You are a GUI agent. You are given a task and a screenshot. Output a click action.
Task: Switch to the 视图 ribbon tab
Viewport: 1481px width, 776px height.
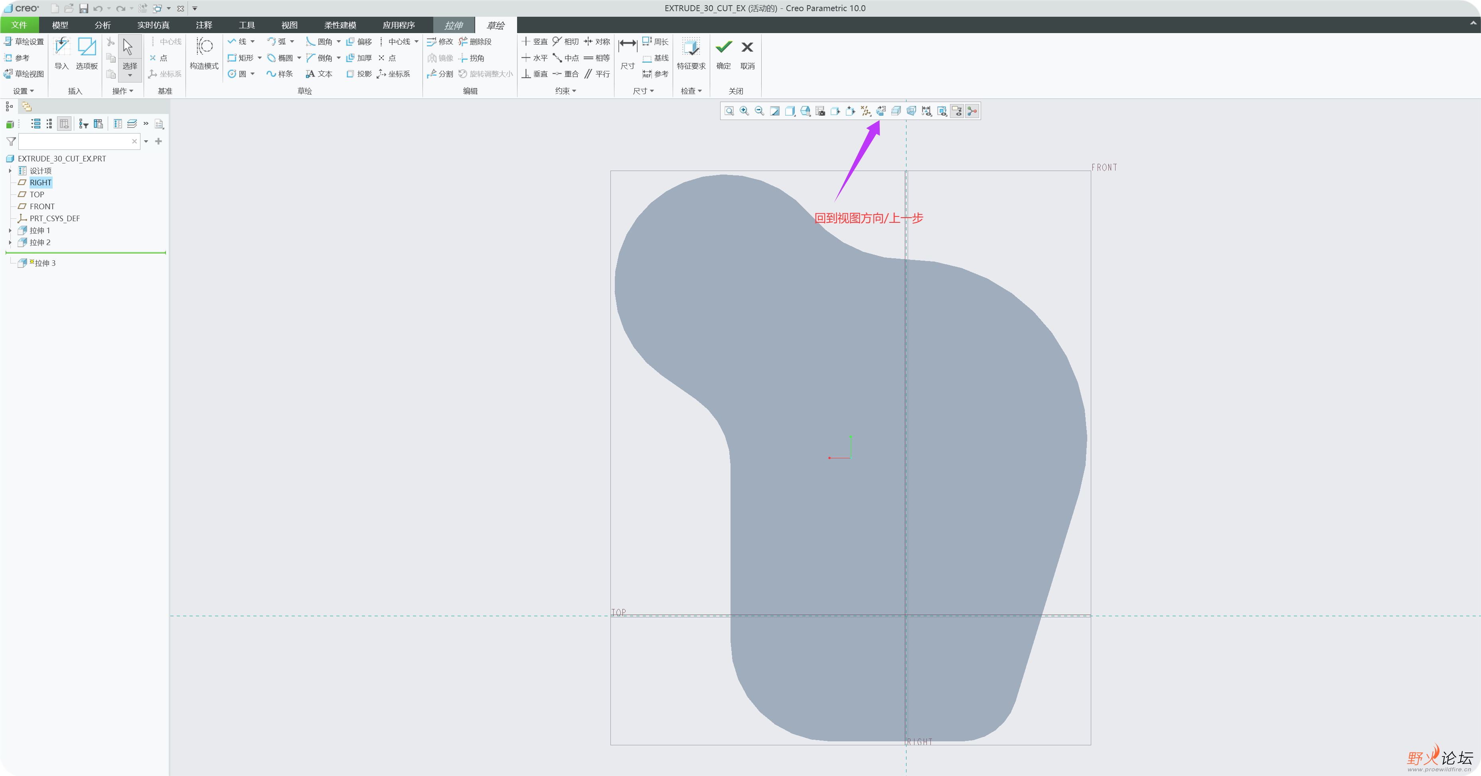pos(289,25)
